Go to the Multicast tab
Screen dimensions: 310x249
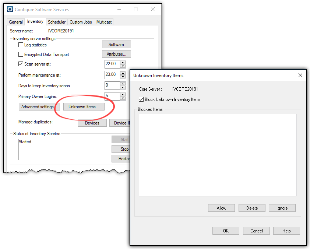click(x=104, y=22)
